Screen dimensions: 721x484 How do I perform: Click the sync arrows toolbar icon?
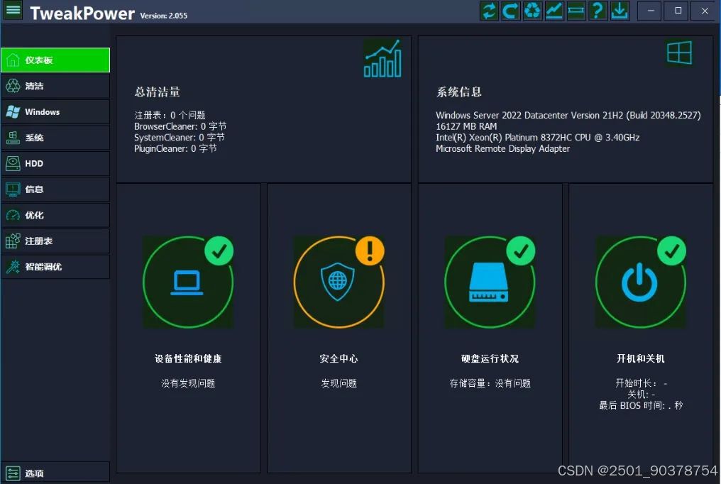pos(489,11)
